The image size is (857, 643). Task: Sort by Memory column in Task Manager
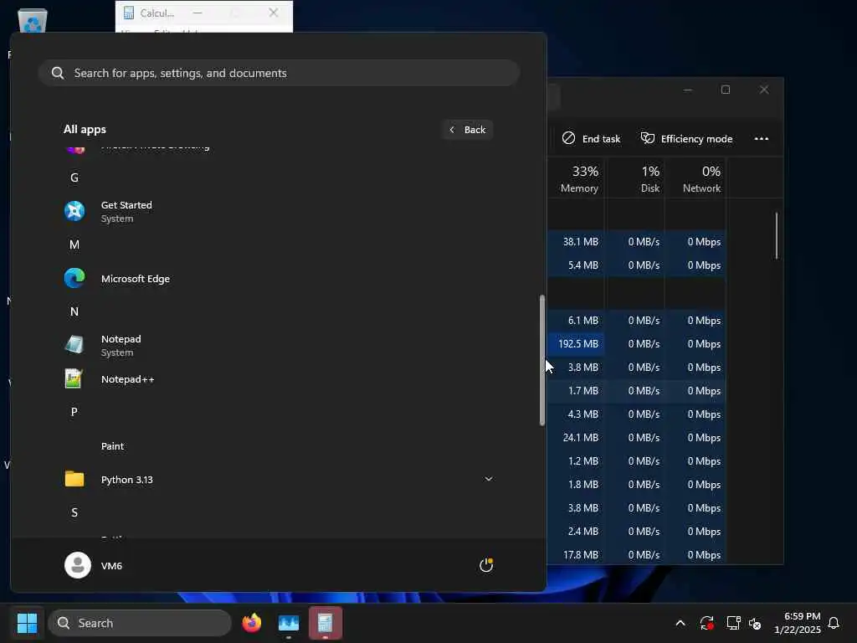point(579,179)
